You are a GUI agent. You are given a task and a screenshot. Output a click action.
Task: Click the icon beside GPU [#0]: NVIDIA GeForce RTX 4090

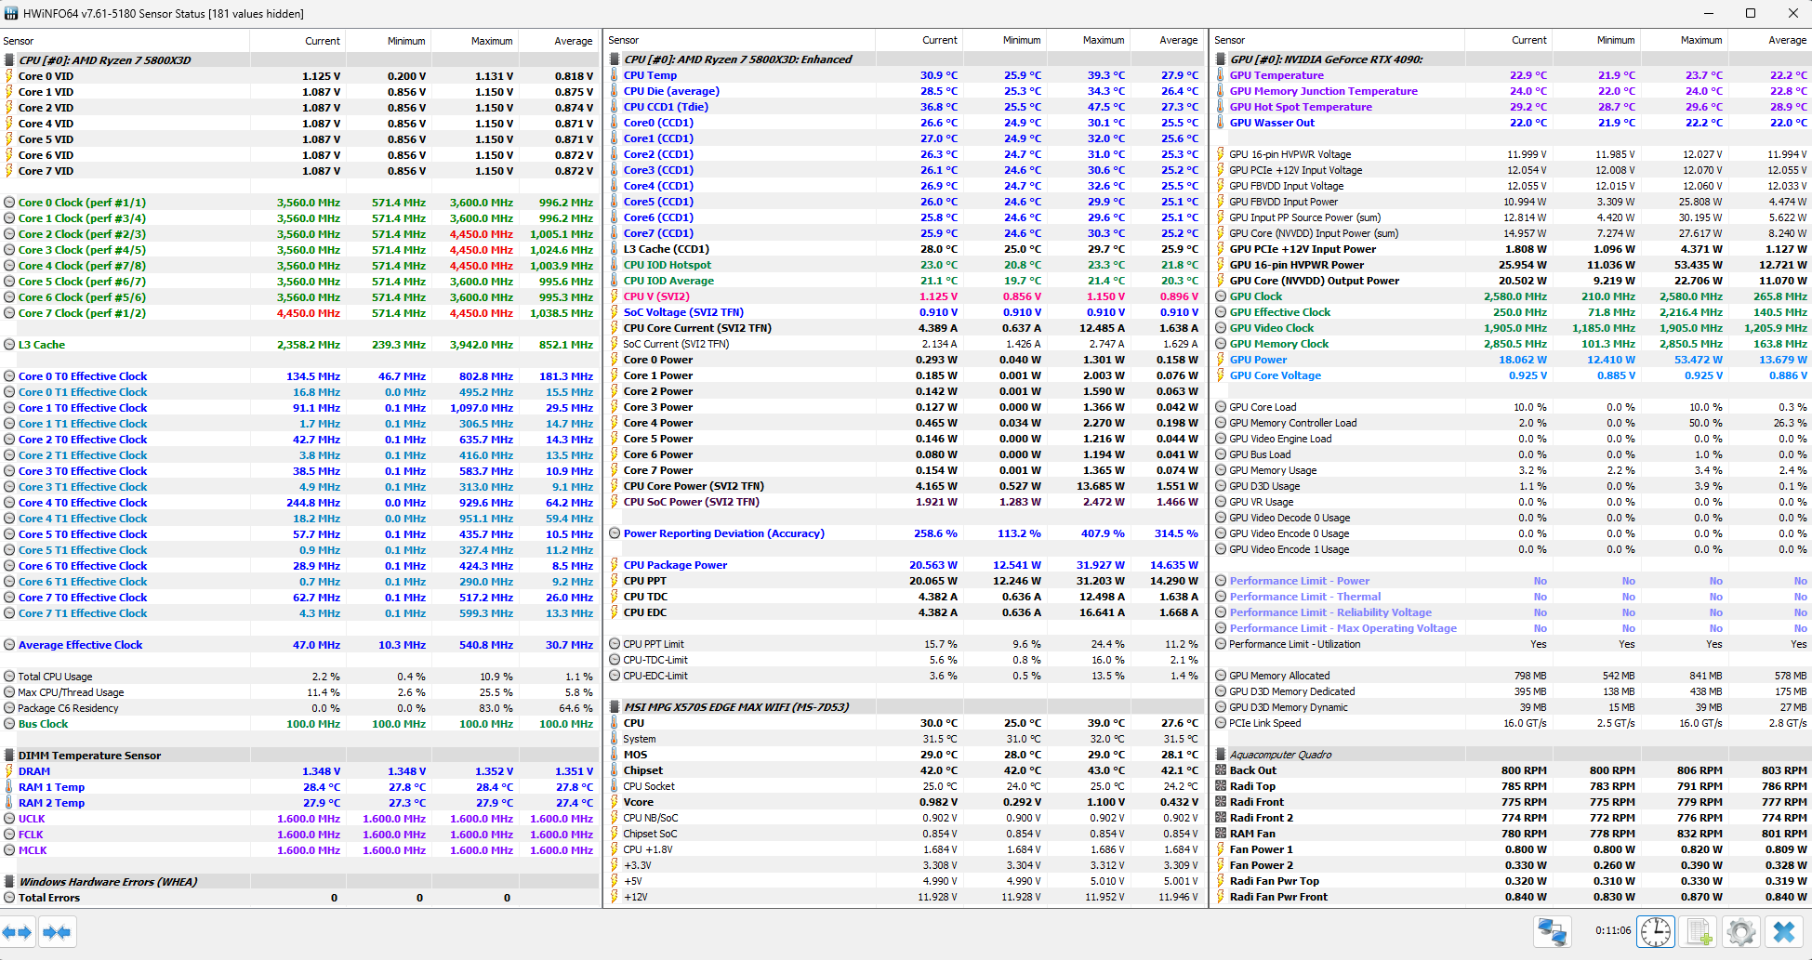[1221, 59]
